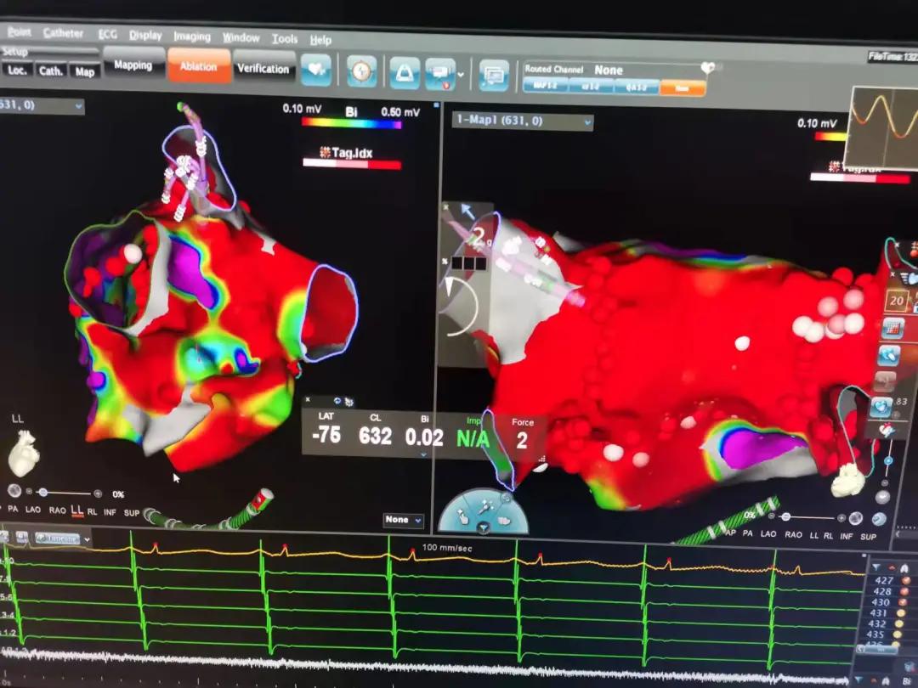Switch to Ablation mode
Viewport: 918px width, 688px height.
[198, 67]
